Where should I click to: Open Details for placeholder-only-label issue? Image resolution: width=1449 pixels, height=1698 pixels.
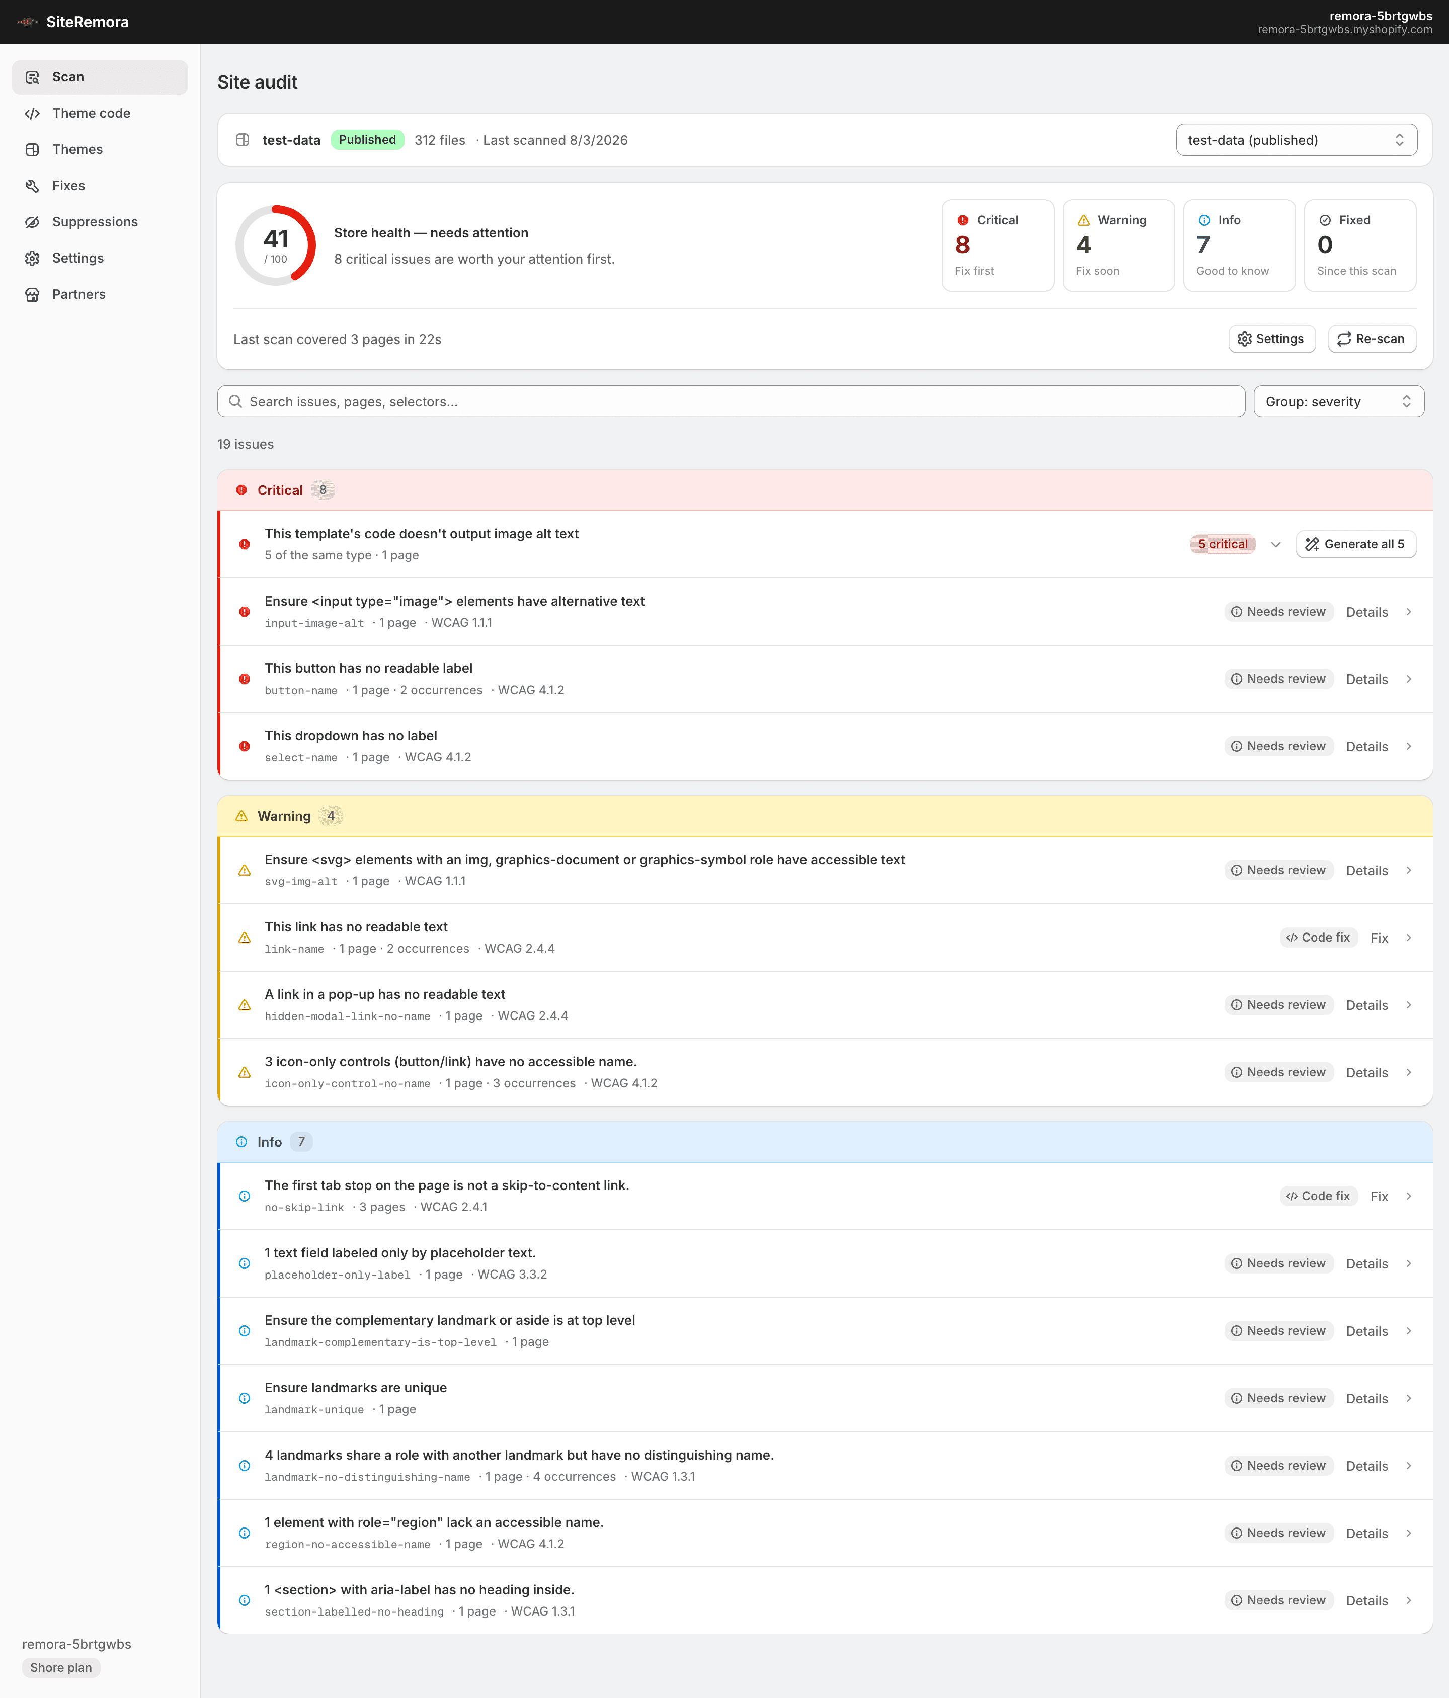pyautogui.click(x=1366, y=1263)
